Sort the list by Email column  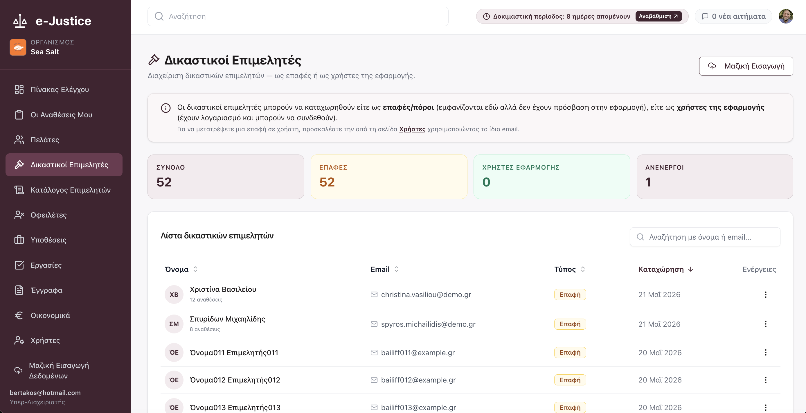pyautogui.click(x=384, y=269)
